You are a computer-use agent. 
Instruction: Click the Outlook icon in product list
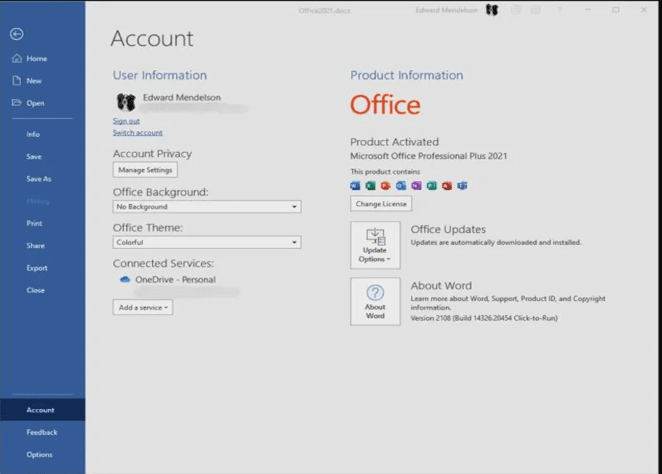[x=401, y=186]
